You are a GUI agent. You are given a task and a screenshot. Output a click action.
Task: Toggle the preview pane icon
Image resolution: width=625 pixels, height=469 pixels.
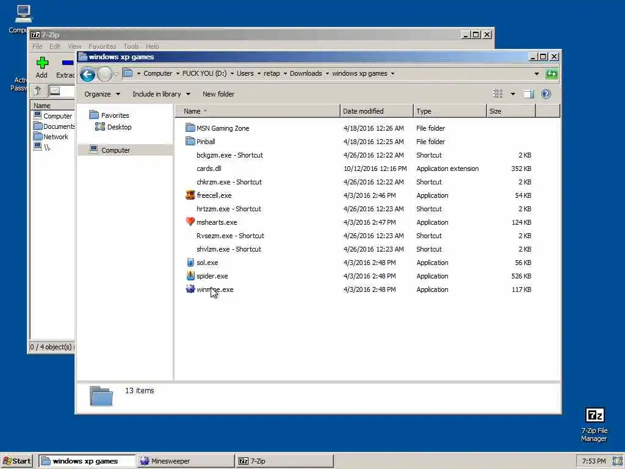(529, 93)
